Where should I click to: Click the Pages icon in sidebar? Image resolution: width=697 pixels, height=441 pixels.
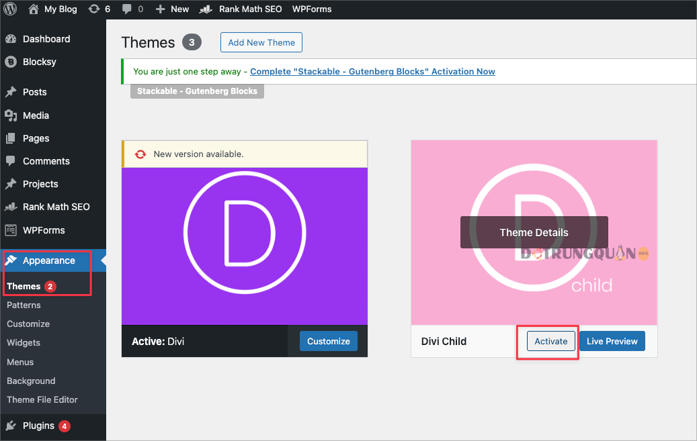click(x=11, y=138)
